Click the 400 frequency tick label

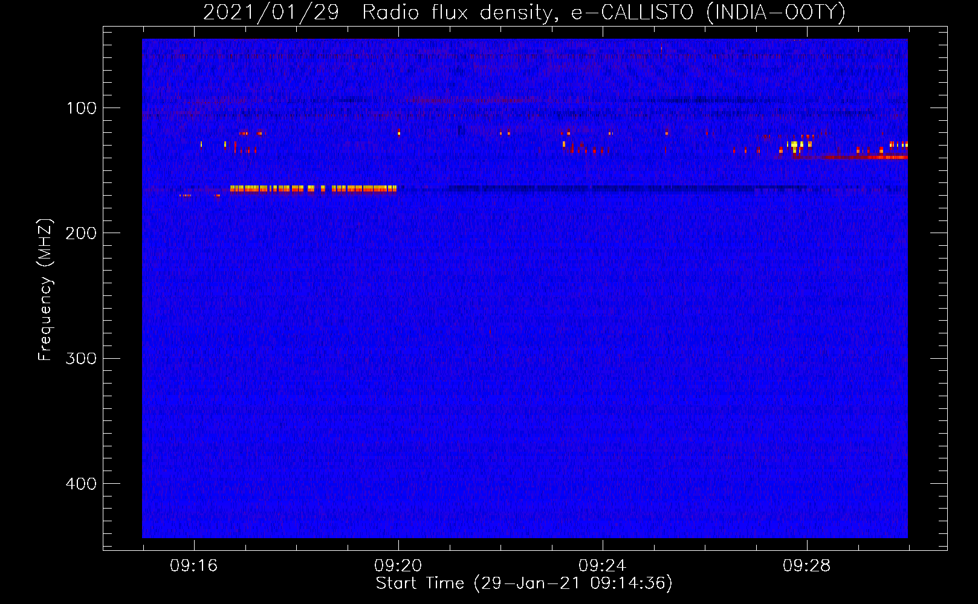coord(81,484)
